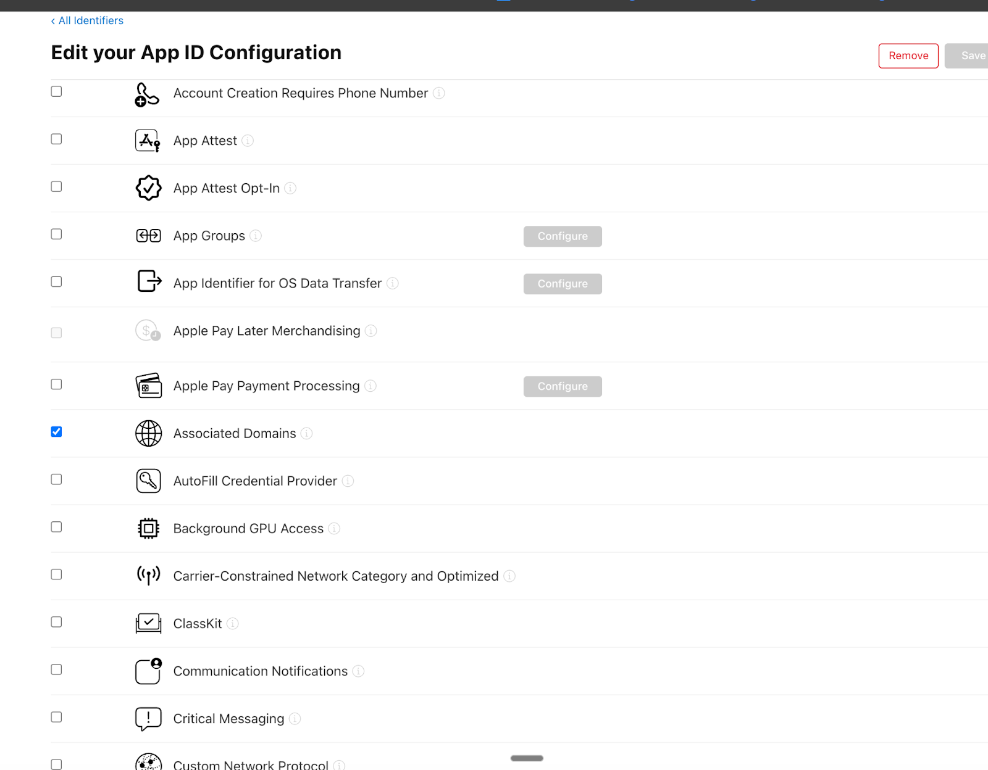
Task: Configure App Identifier for OS Data Transfer
Action: [562, 283]
